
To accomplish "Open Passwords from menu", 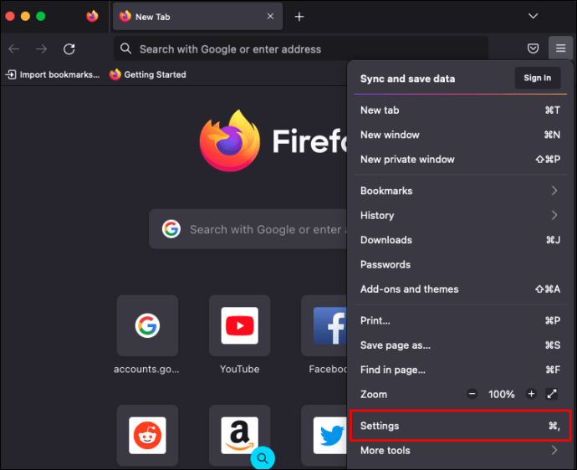I will click(460, 264).
